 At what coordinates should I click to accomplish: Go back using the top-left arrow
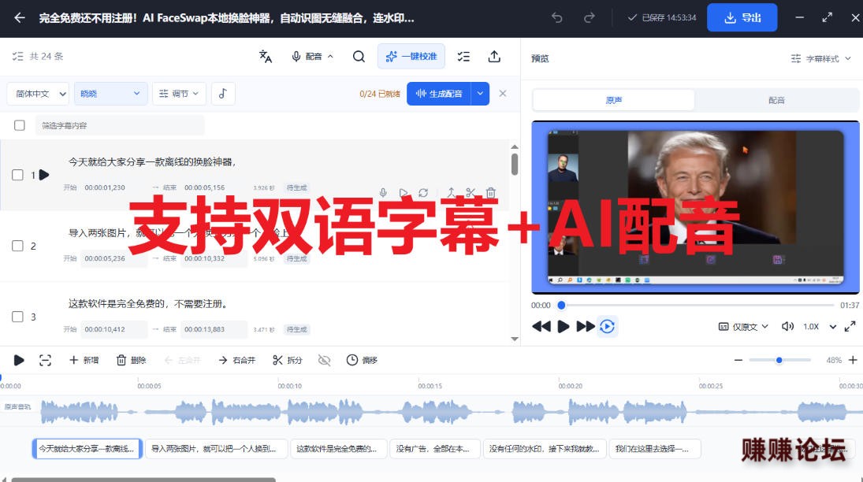(19, 17)
